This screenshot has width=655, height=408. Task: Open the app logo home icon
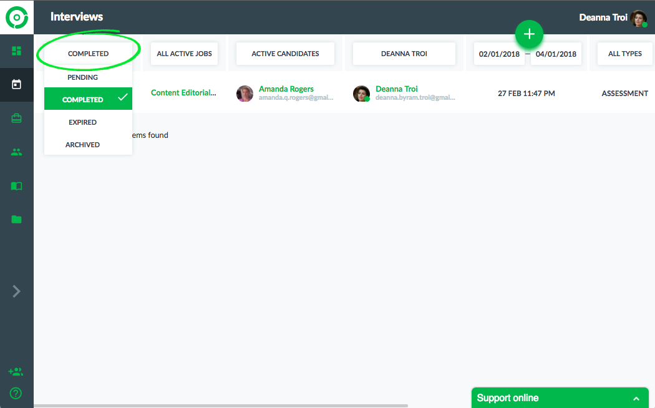17,17
